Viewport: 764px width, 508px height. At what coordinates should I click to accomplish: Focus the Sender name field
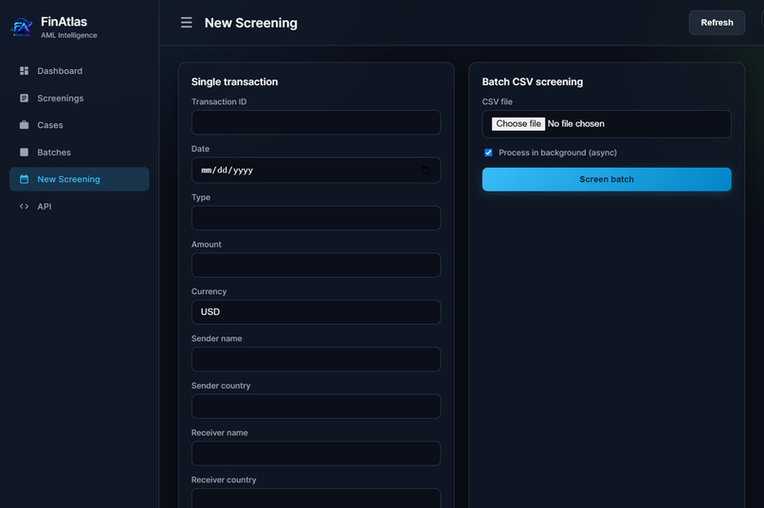point(316,359)
